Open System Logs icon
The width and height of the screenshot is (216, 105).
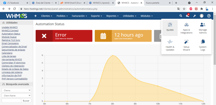pyautogui.click(x=203, y=45)
